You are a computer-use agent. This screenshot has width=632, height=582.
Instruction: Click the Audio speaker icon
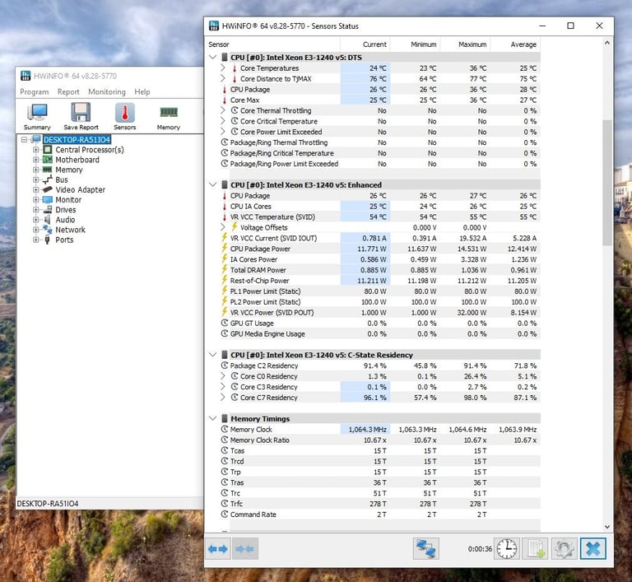[x=48, y=220]
